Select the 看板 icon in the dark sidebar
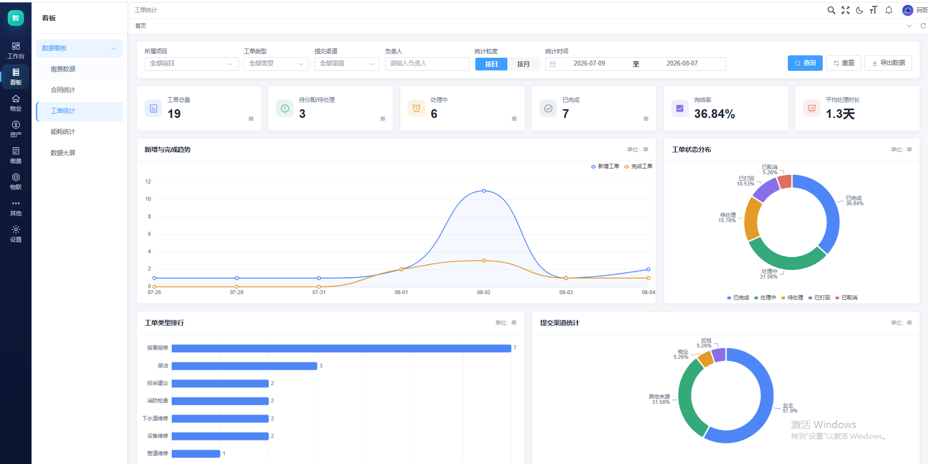This screenshot has width=928, height=464. pos(16,77)
